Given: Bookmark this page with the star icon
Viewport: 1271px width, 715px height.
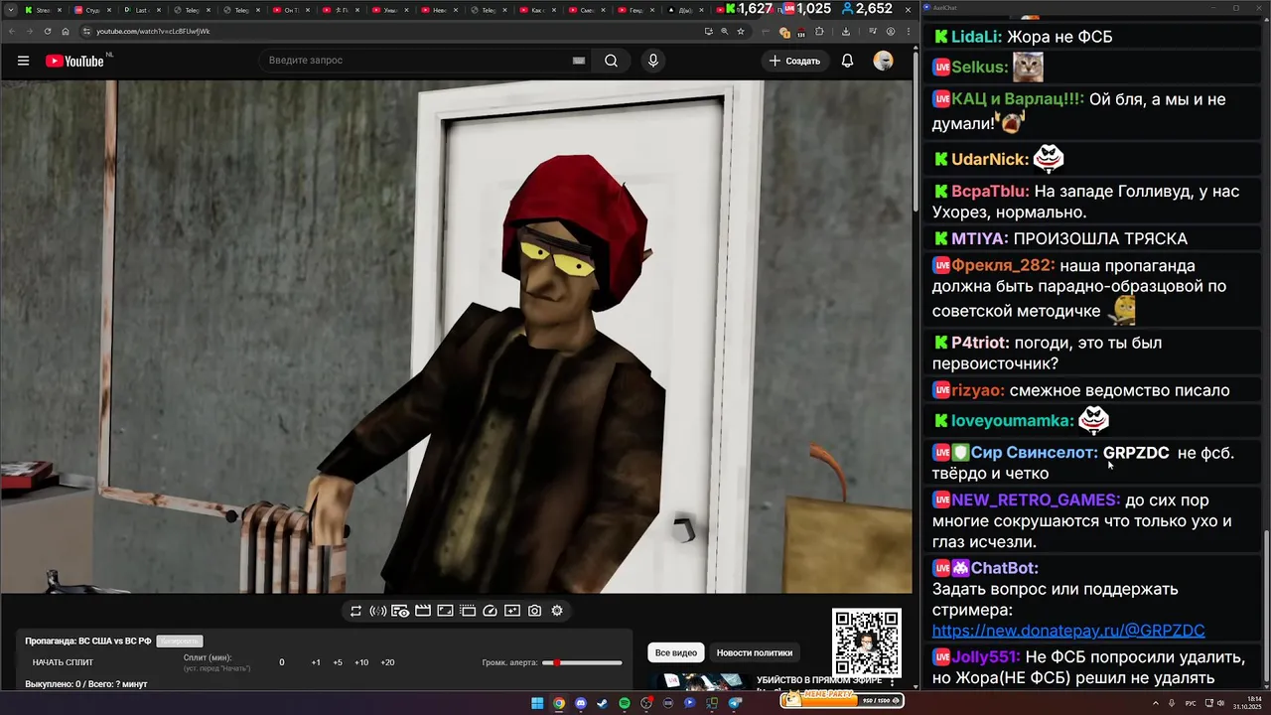Looking at the screenshot, I should (x=741, y=31).
